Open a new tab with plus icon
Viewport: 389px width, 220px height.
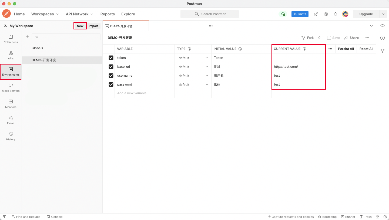[x=201, y=26]
